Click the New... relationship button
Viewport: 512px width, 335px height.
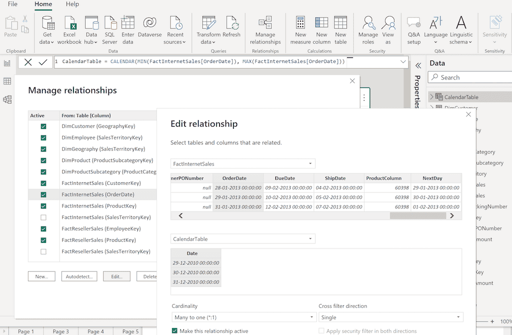tap(41, 276)
